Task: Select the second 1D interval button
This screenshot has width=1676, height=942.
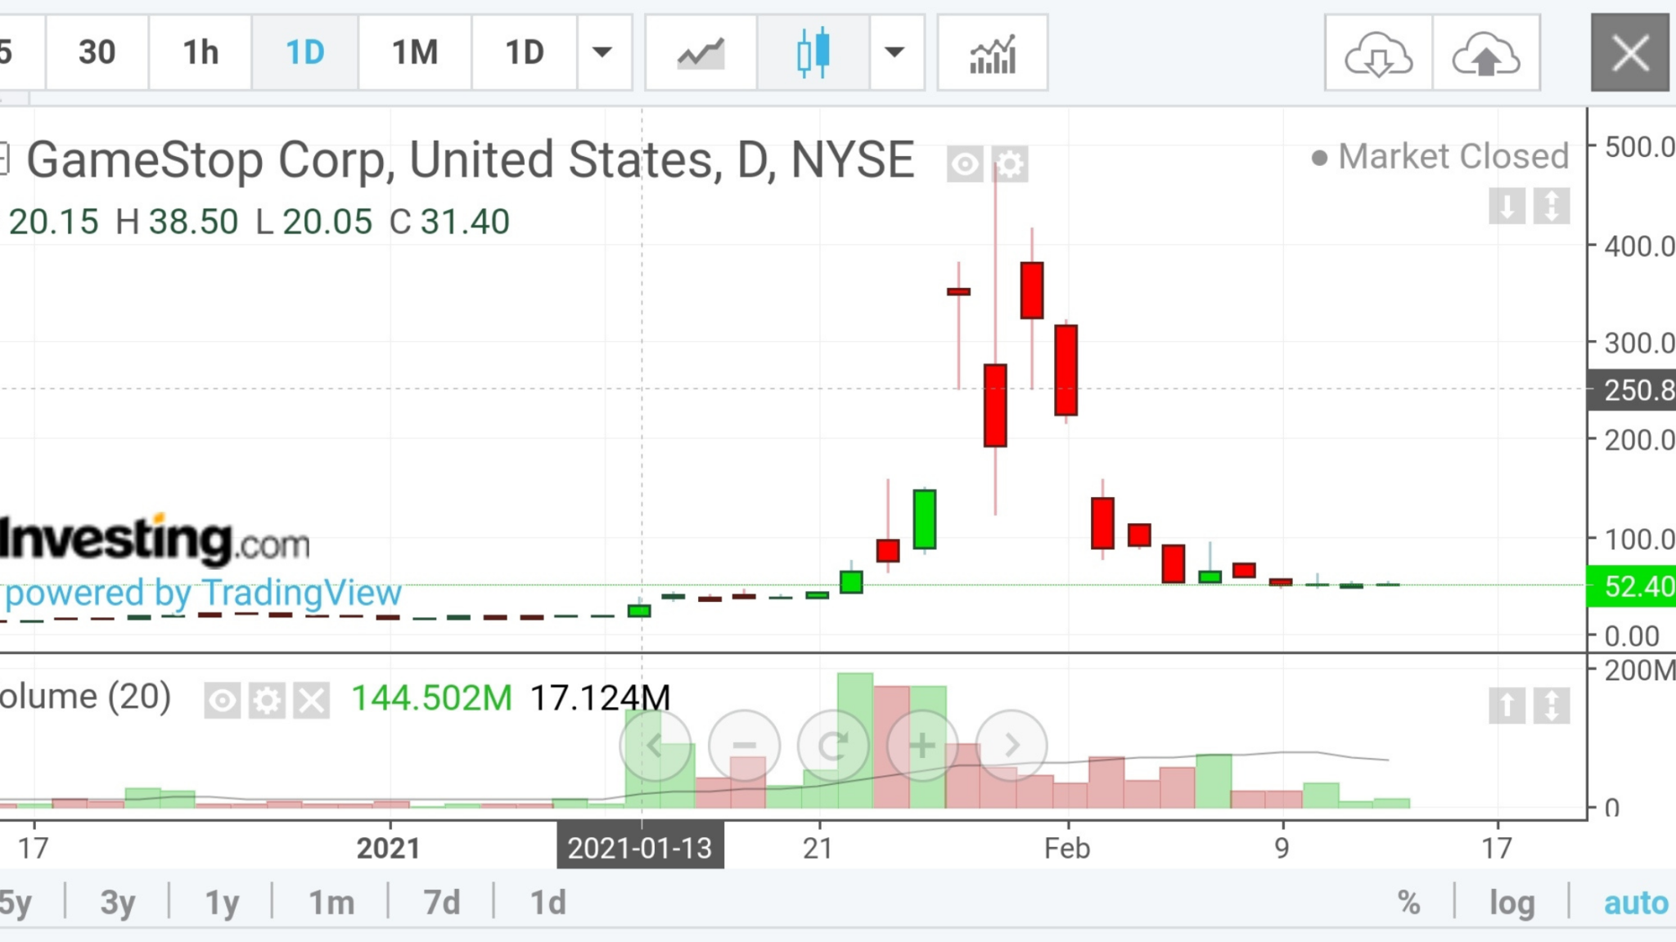Action: pos(525,52)
